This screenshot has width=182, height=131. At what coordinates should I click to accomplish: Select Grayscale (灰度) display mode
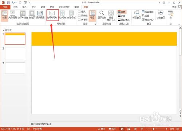(122, 16)
